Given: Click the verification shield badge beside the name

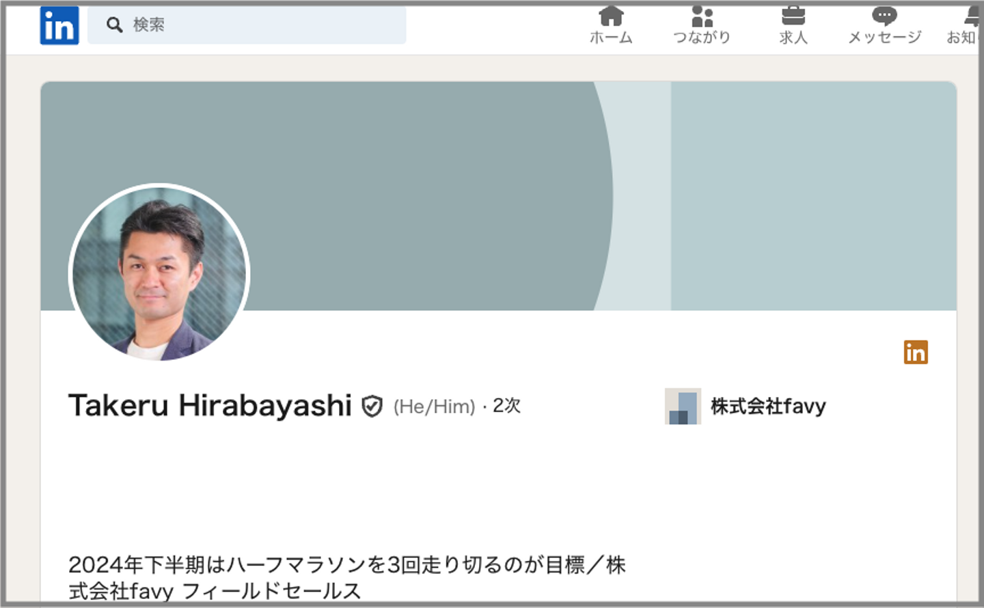Looking at the screenshot, I should [x=372, y=406].
